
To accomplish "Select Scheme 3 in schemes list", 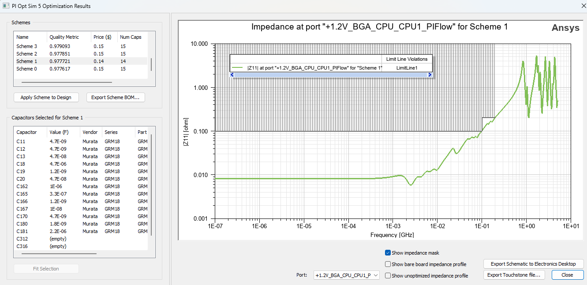I will click(x=26, y=46).
